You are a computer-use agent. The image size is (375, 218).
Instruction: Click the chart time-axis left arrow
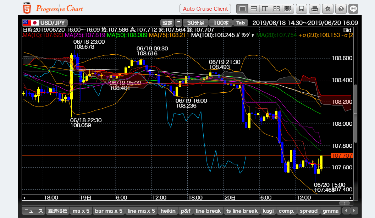coord(24,198)
